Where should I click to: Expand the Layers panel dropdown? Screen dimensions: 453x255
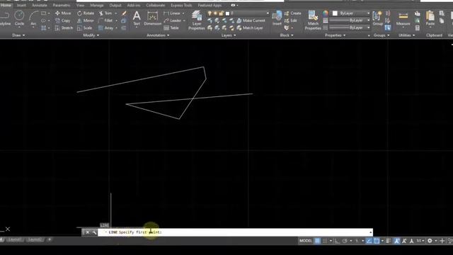229,35
